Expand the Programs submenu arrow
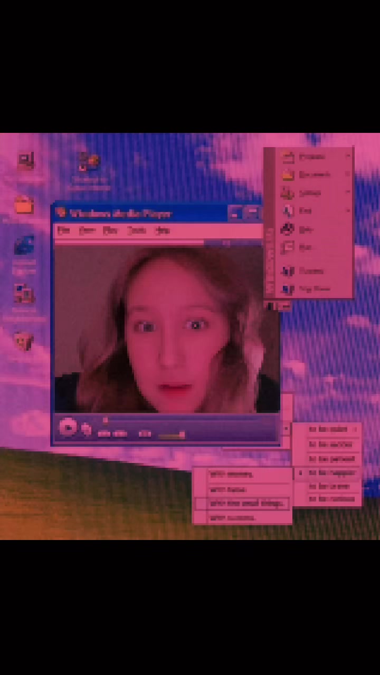Viewport: 380px width, 675px height. (x=348, y=156)
